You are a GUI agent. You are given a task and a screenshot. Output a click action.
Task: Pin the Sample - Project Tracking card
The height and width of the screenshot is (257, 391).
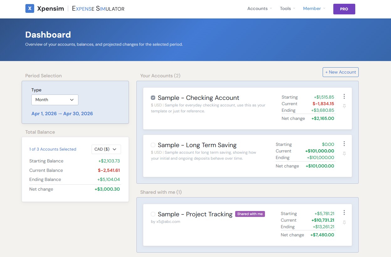click(344, 223)
